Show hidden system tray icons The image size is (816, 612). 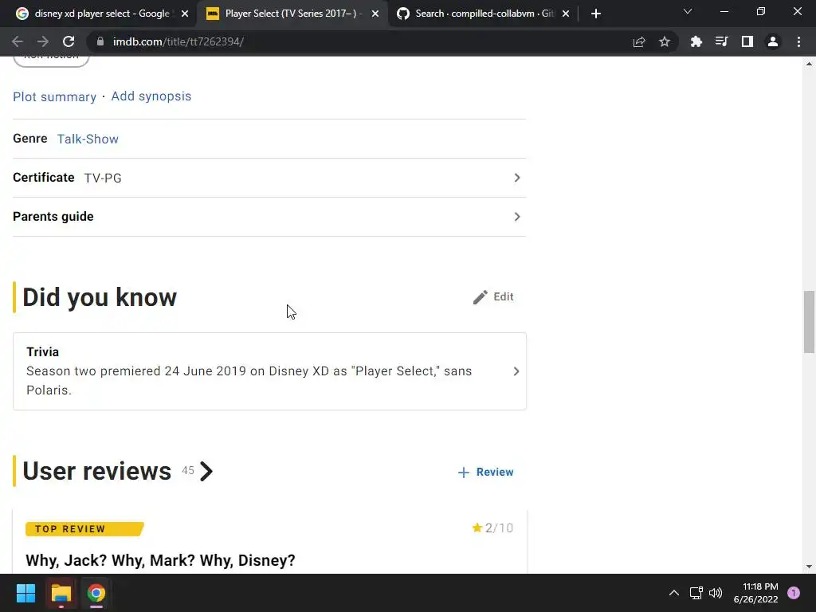[674, 593]
